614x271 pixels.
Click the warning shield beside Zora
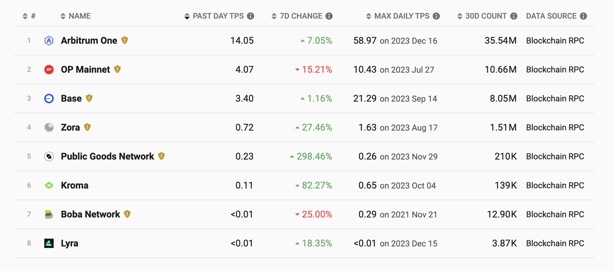tap(87, 127)
